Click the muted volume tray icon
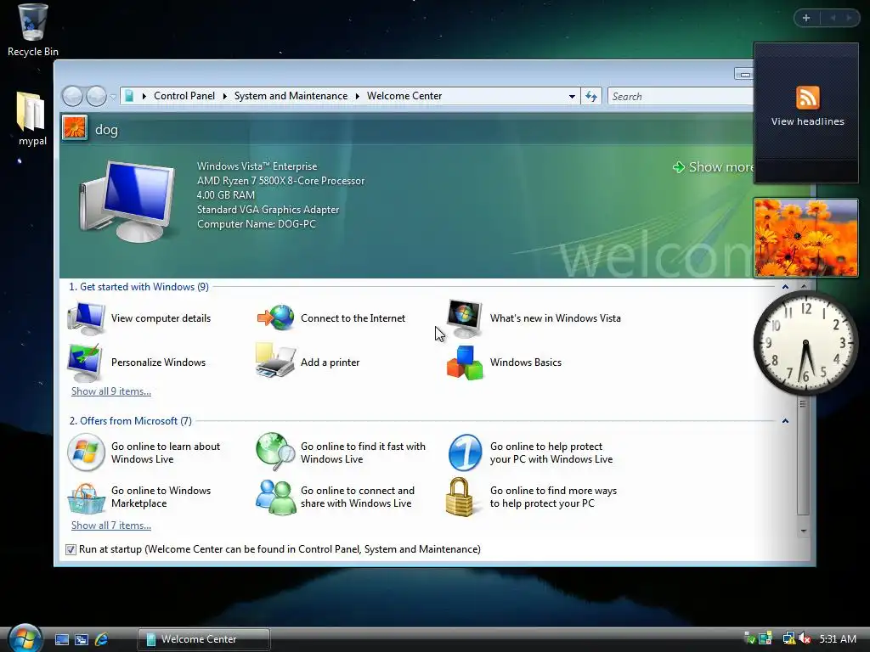 tap(805, 638)
